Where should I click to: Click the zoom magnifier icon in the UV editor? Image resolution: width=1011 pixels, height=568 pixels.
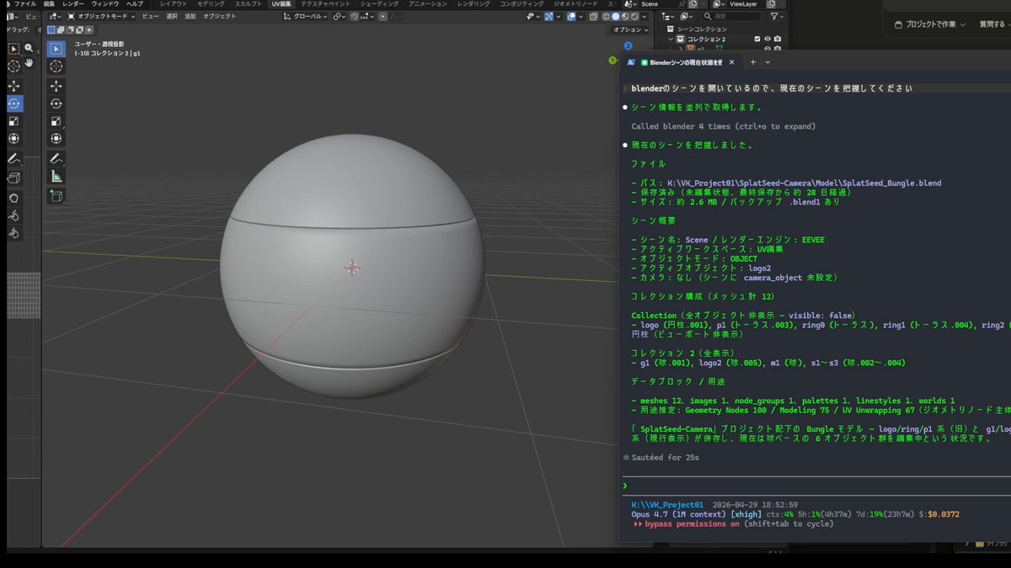pyautogui.click(x=29, y=47)
